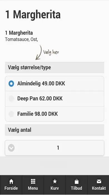Switch to the Kurv tab label
This screenshot has height=195, width=109.
(x=55, y=188)
